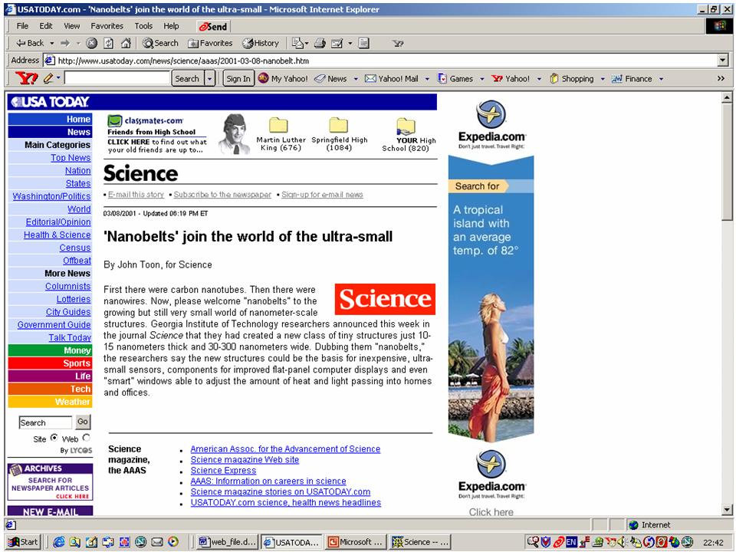
Task: Open Yahoo! Mail toolbar button
Action: pyautogui.click(x=392, y=78)
